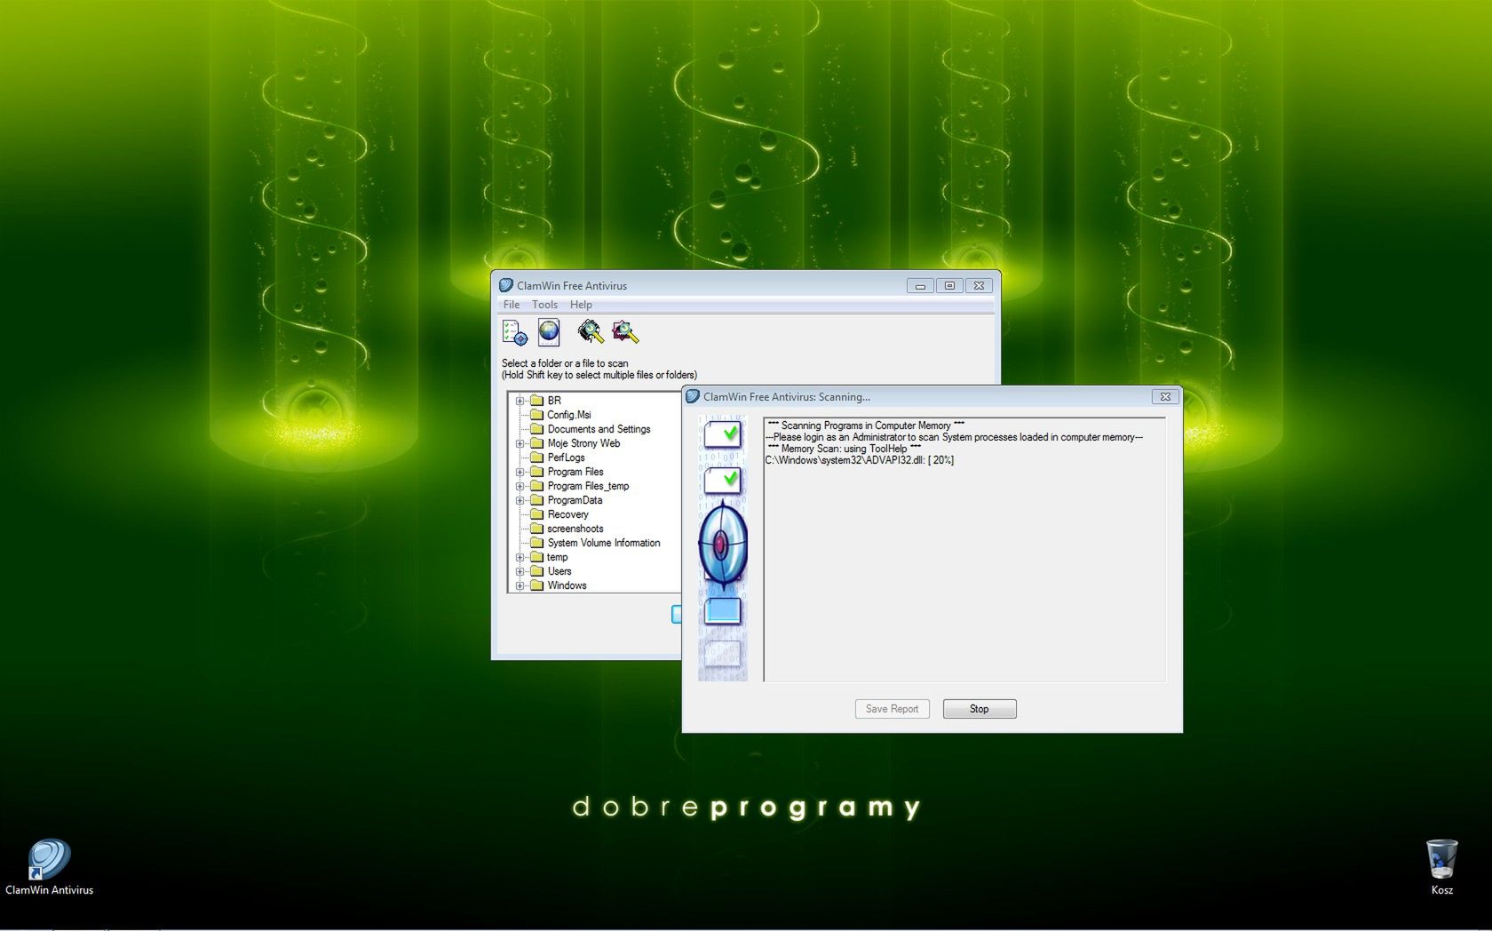
Task: Open ClamWin Antivirus desktop shortcut
Action: [x=49, y=868]
